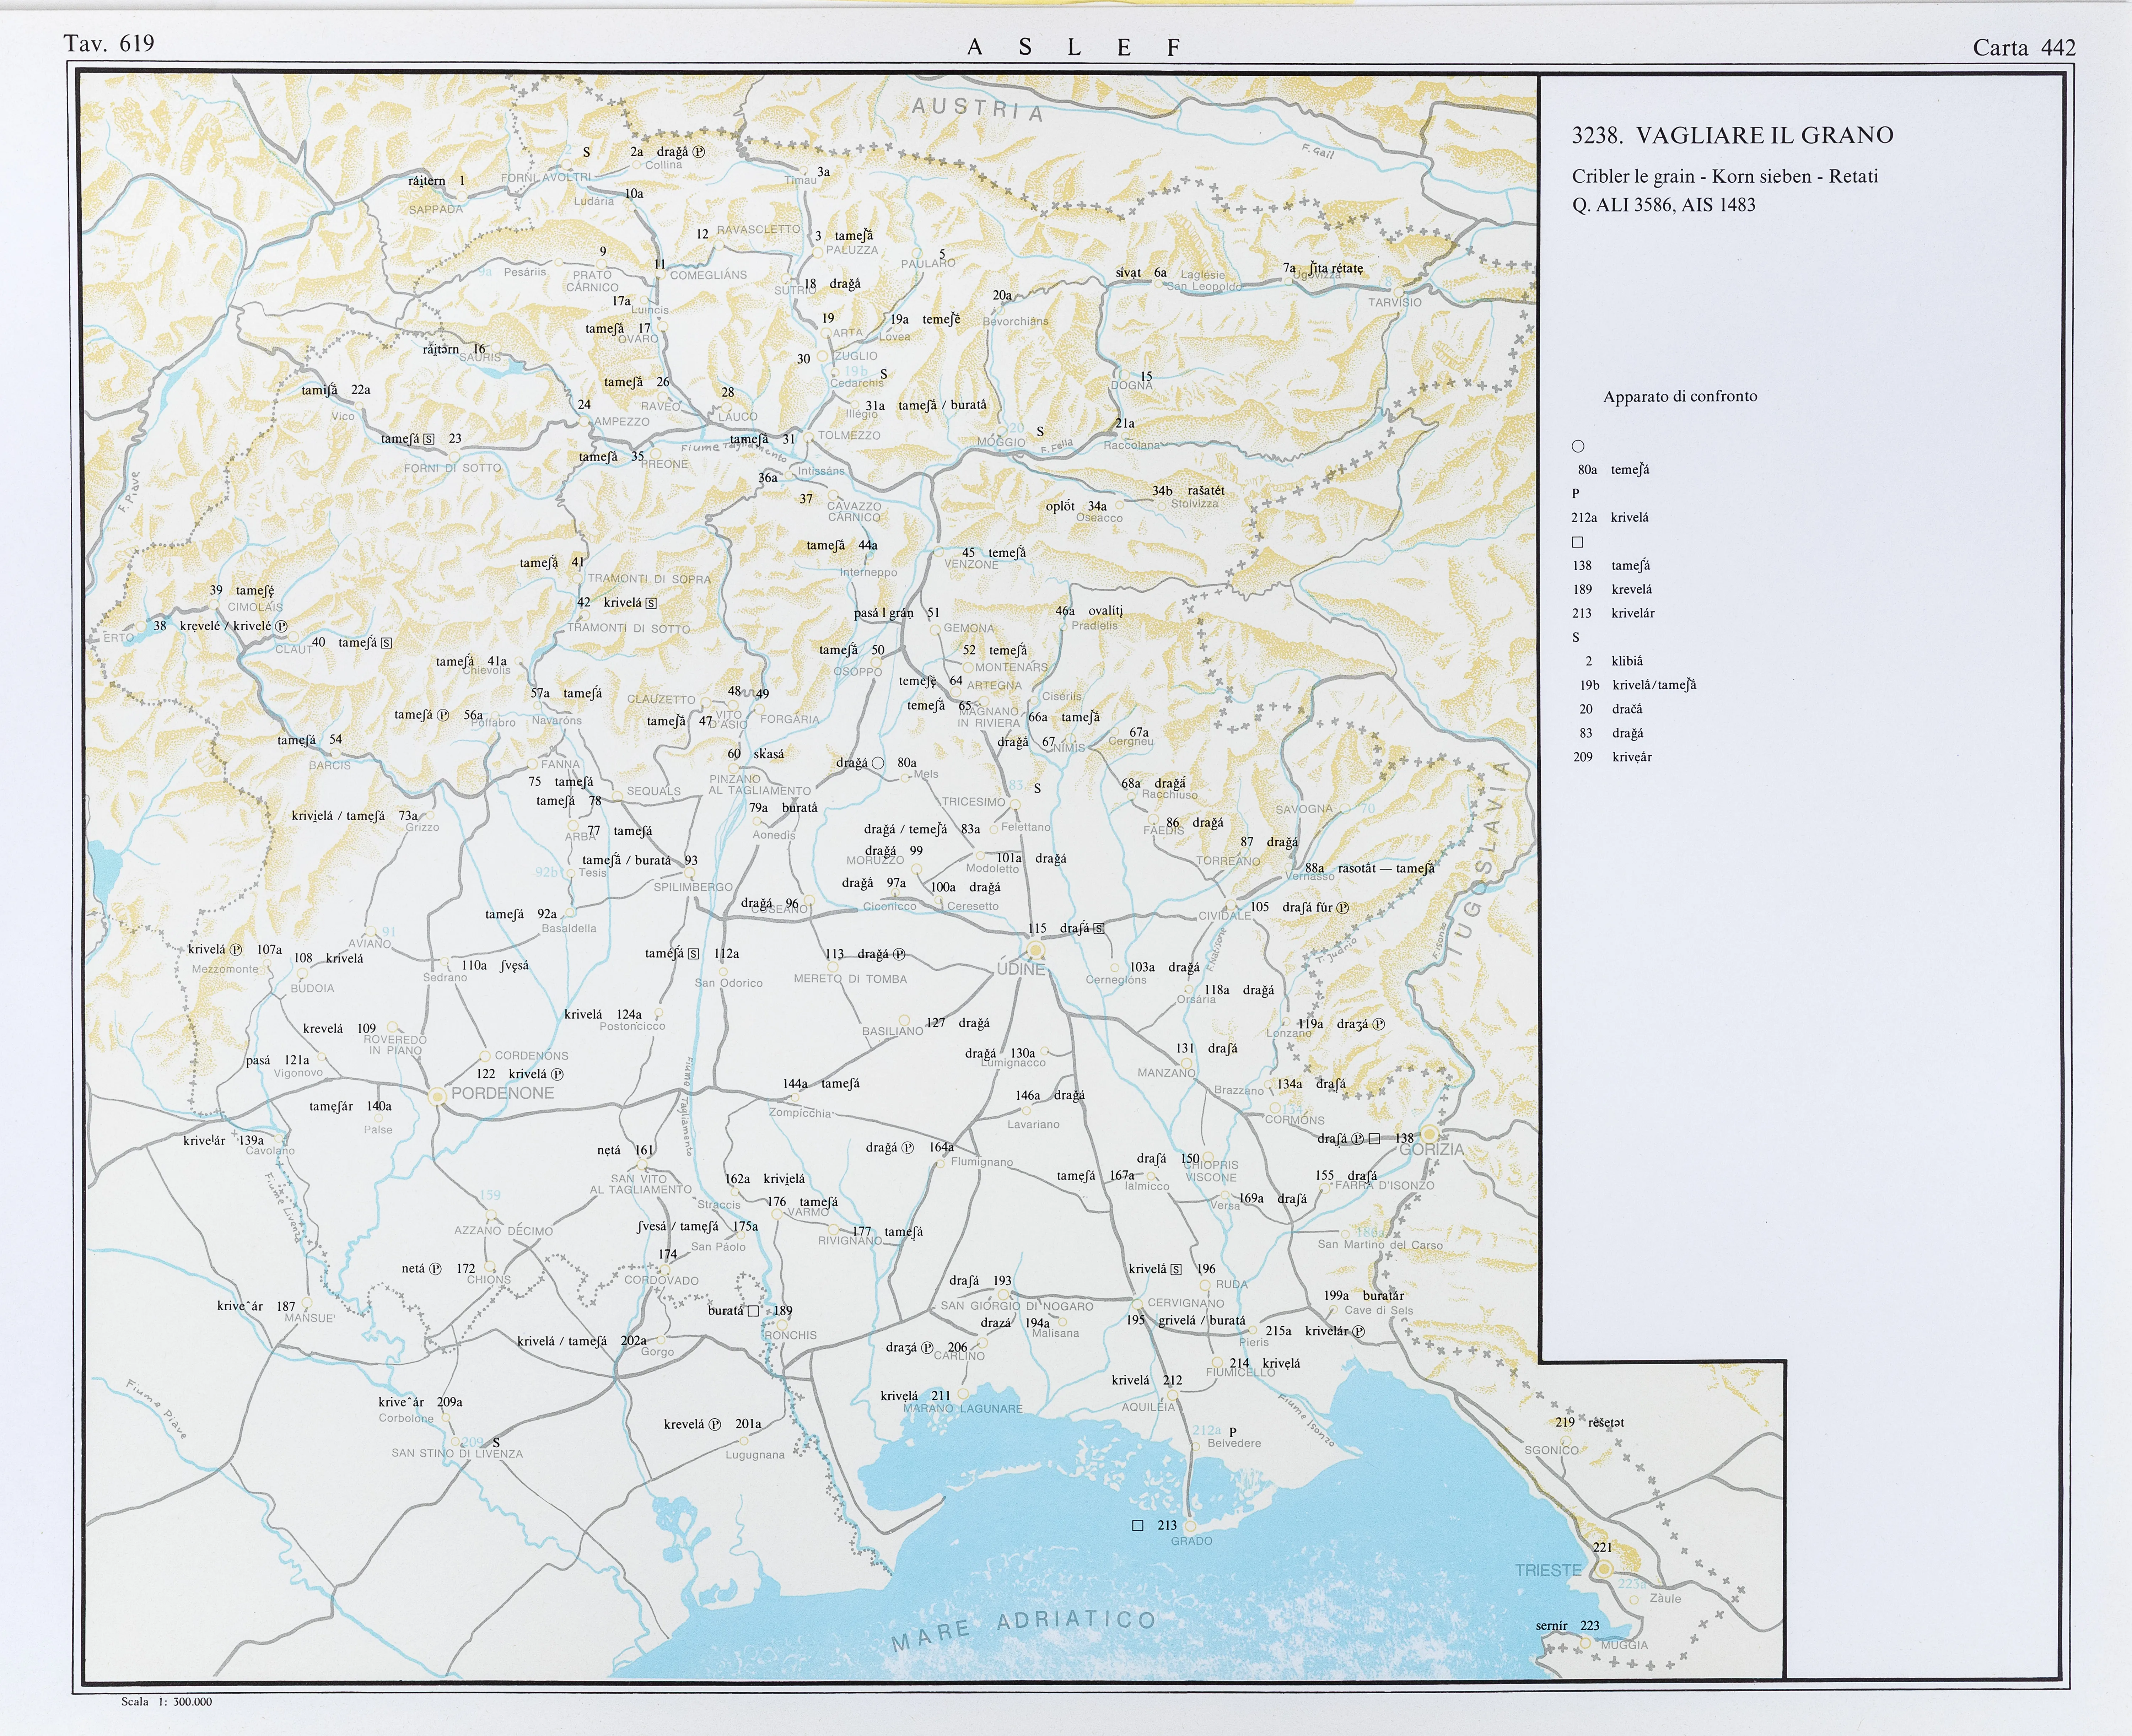This screenshot has width=2132, height=1736.
Task: Click the Tav. 619 label
Action: pos(109,43)
